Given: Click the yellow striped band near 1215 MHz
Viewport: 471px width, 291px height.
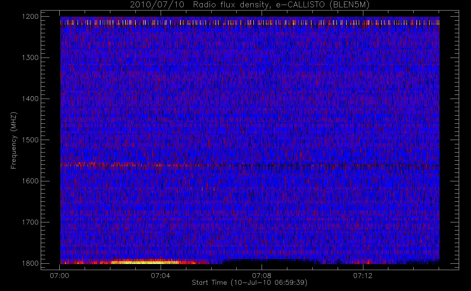Looking at the screenshot, I should point(250,22).
